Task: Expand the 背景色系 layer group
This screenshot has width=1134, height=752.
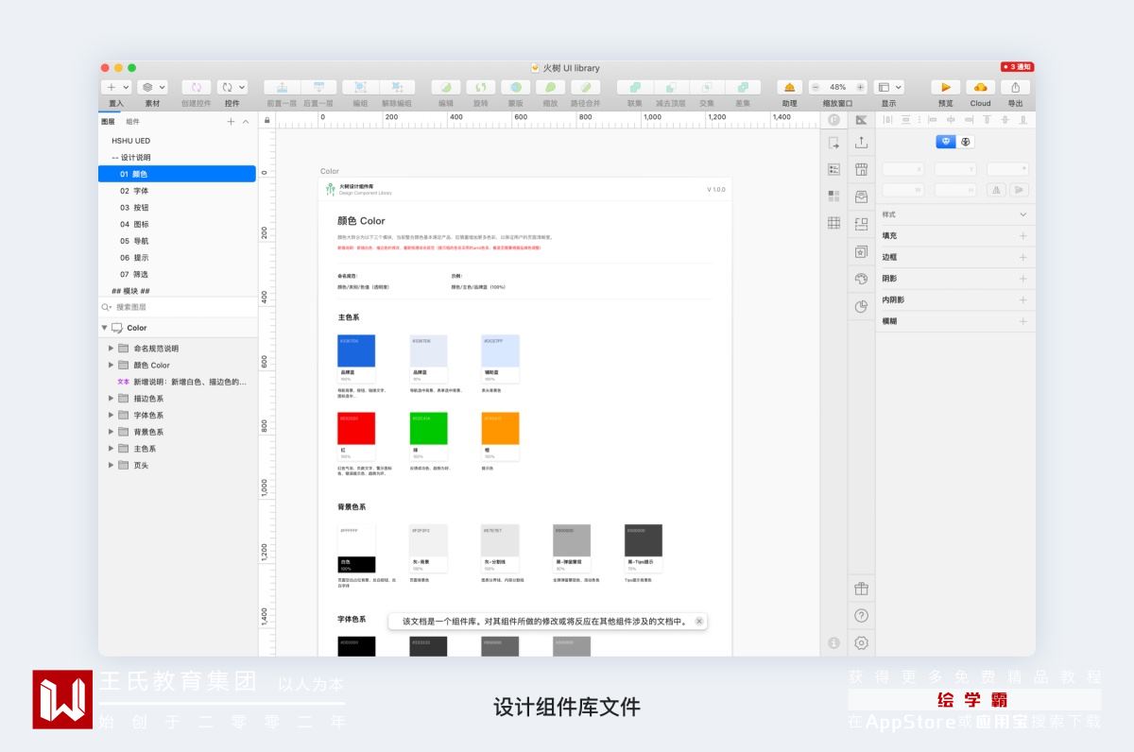Action: tap(112, 432)
